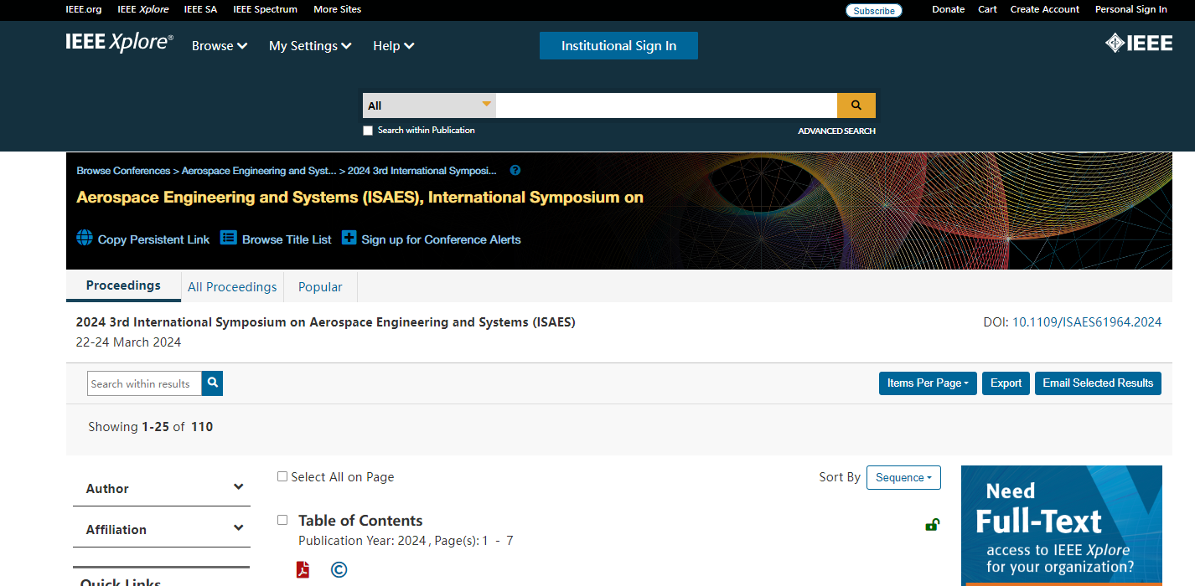Click the Institutional Sign In button
Image resolution: width=1195 pixels, height=586 pixels.
(x=618, y=46)
